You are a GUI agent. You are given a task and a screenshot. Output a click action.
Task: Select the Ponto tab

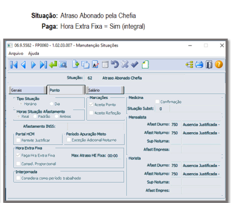[66, 90]
